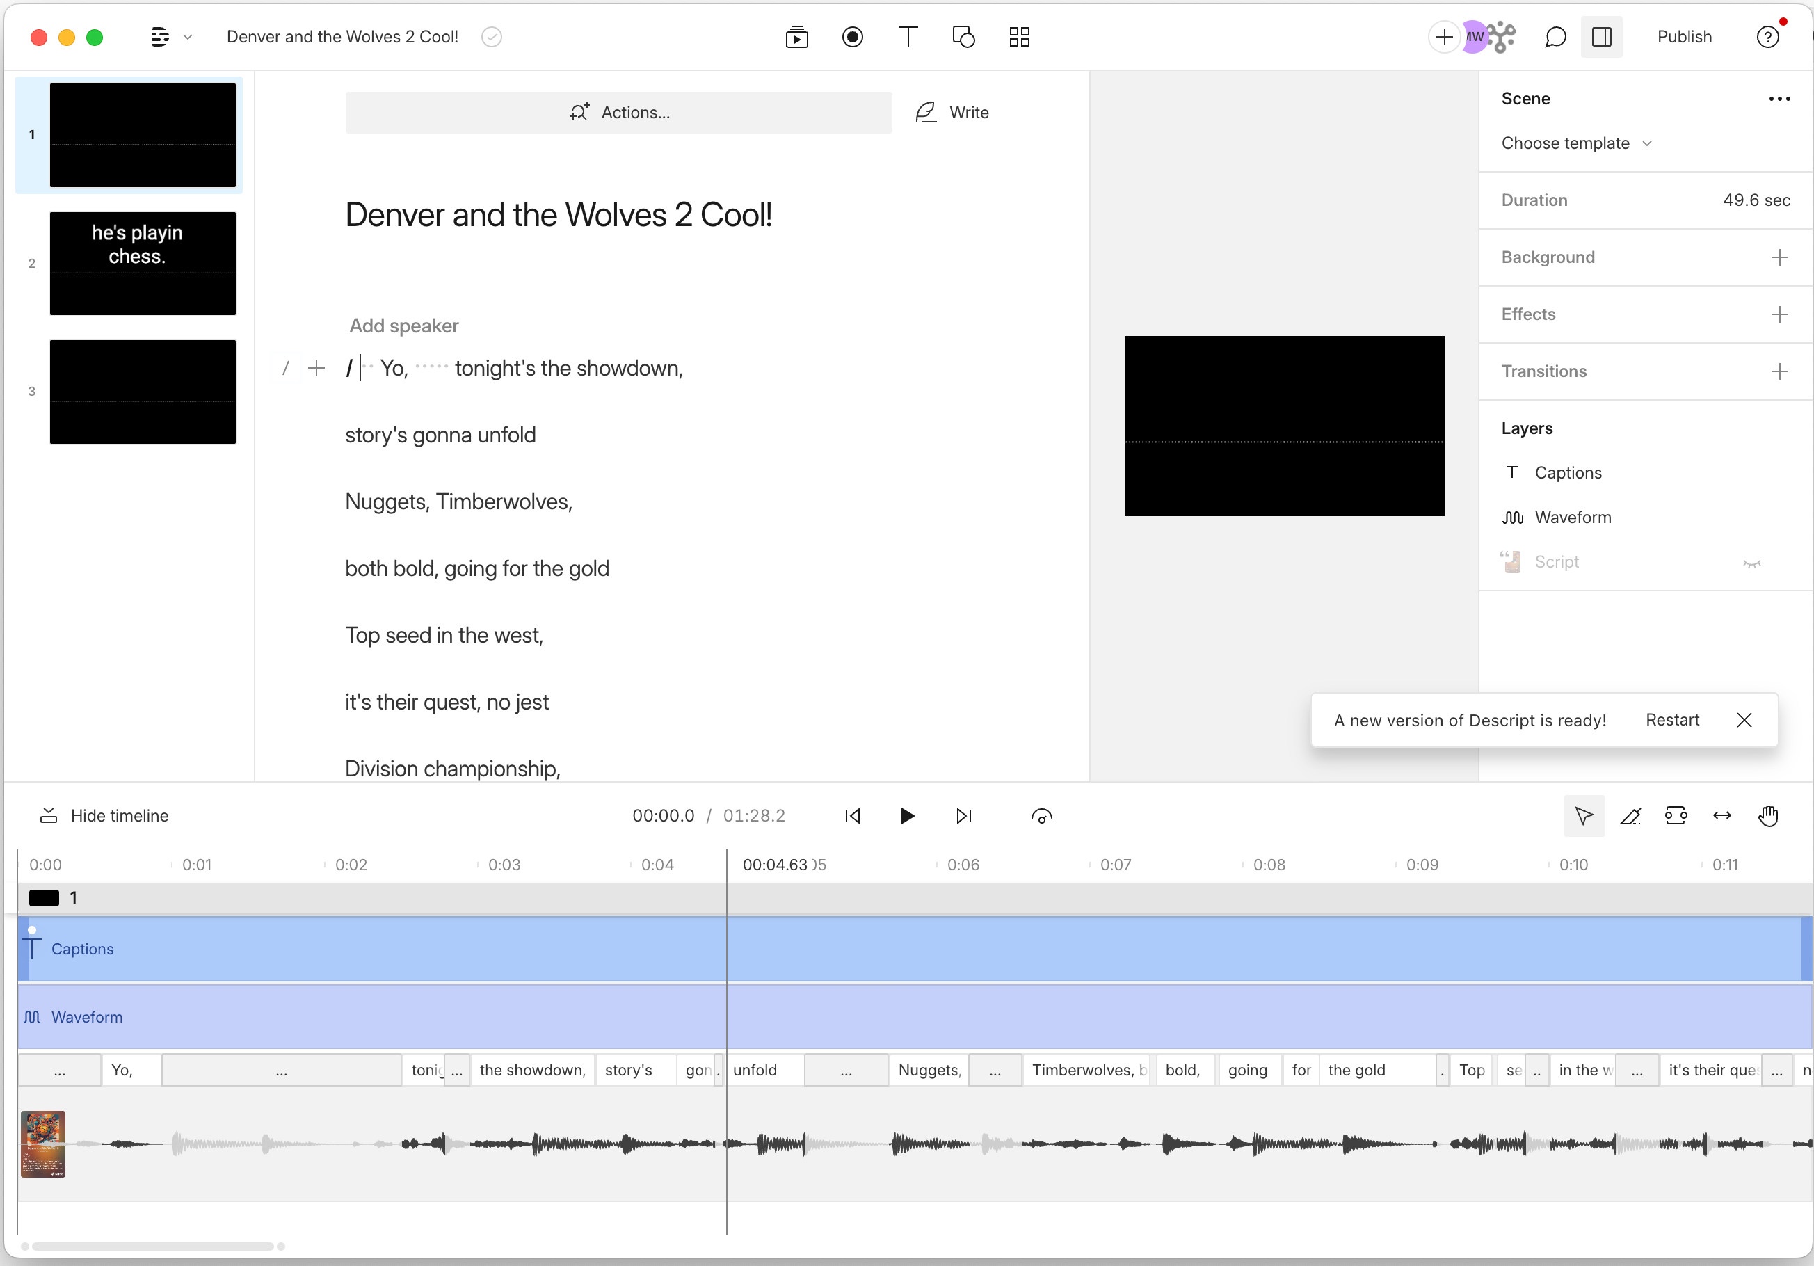Add Effects with plus
This screenshot has width=1814, height=1266.
pos(1779,314)
